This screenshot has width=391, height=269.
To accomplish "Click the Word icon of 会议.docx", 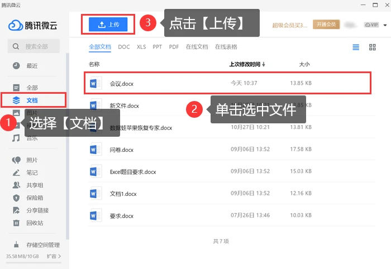I will pyautogui.click(x=96, y=83).
